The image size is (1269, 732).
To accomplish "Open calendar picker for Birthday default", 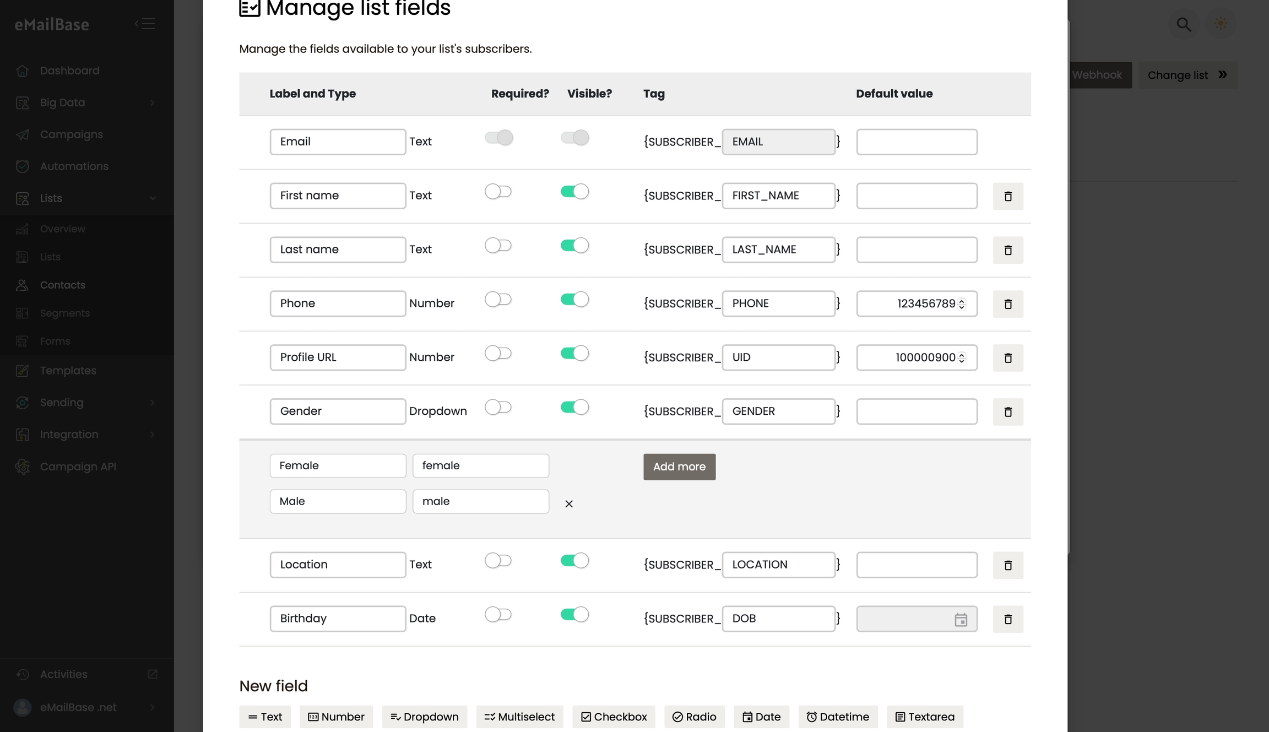I will [x=961, y=620].
